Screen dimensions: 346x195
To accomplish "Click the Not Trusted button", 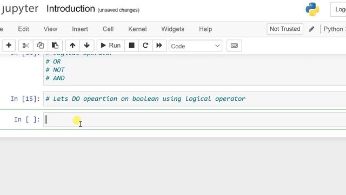I will (285, 29).
